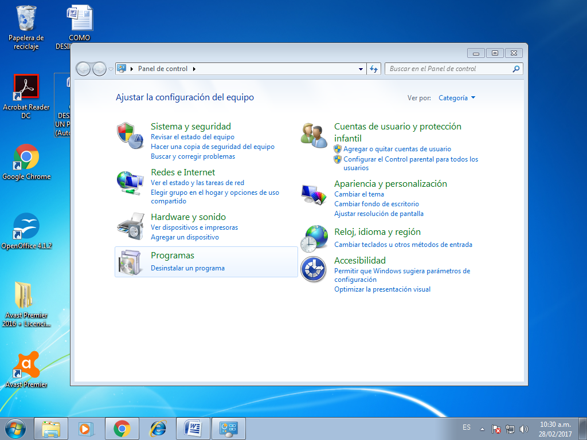The width and height of the screenshot is (587, 440).
Task: Click the Apariencia y personalización icon
Action: click(x=313, y=195)
